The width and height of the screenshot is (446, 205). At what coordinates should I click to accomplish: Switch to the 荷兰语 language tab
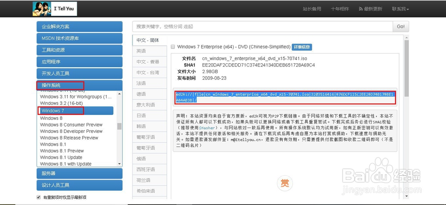149,180
